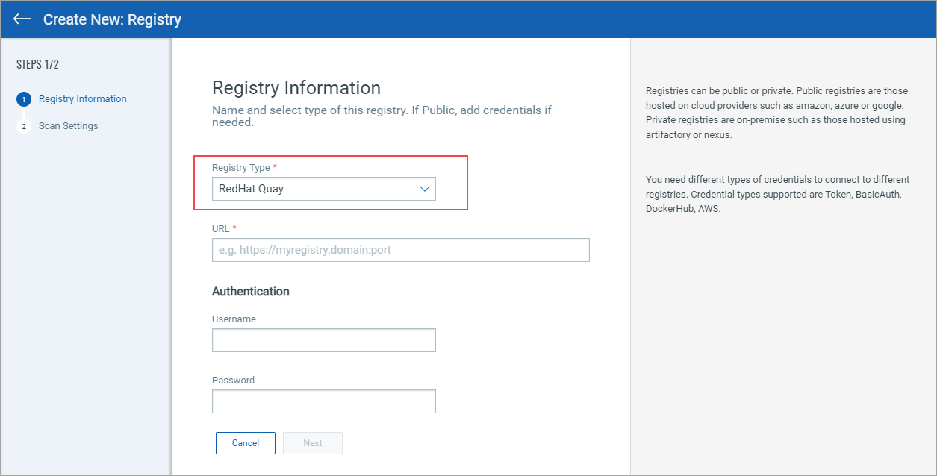Image resolution: width=937 pixels, height=476 pixels.
Task: Click the Registry Type field label
Action: pos(241,168)
